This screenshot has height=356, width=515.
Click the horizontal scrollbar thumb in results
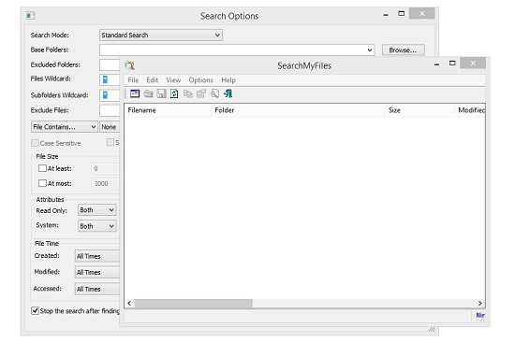coord(194,304)
